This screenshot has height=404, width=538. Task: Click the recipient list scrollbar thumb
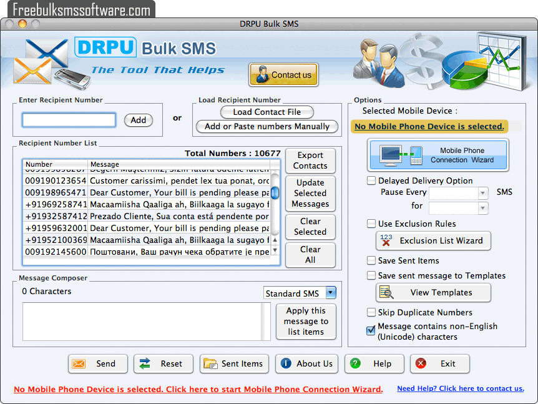click(275, 192)
